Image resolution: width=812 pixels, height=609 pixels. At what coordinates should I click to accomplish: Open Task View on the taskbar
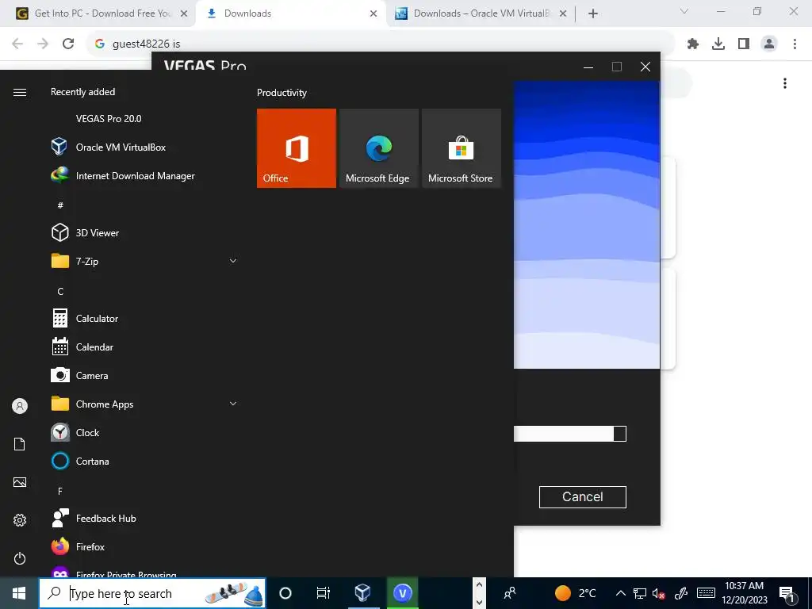tap(324, 593)
